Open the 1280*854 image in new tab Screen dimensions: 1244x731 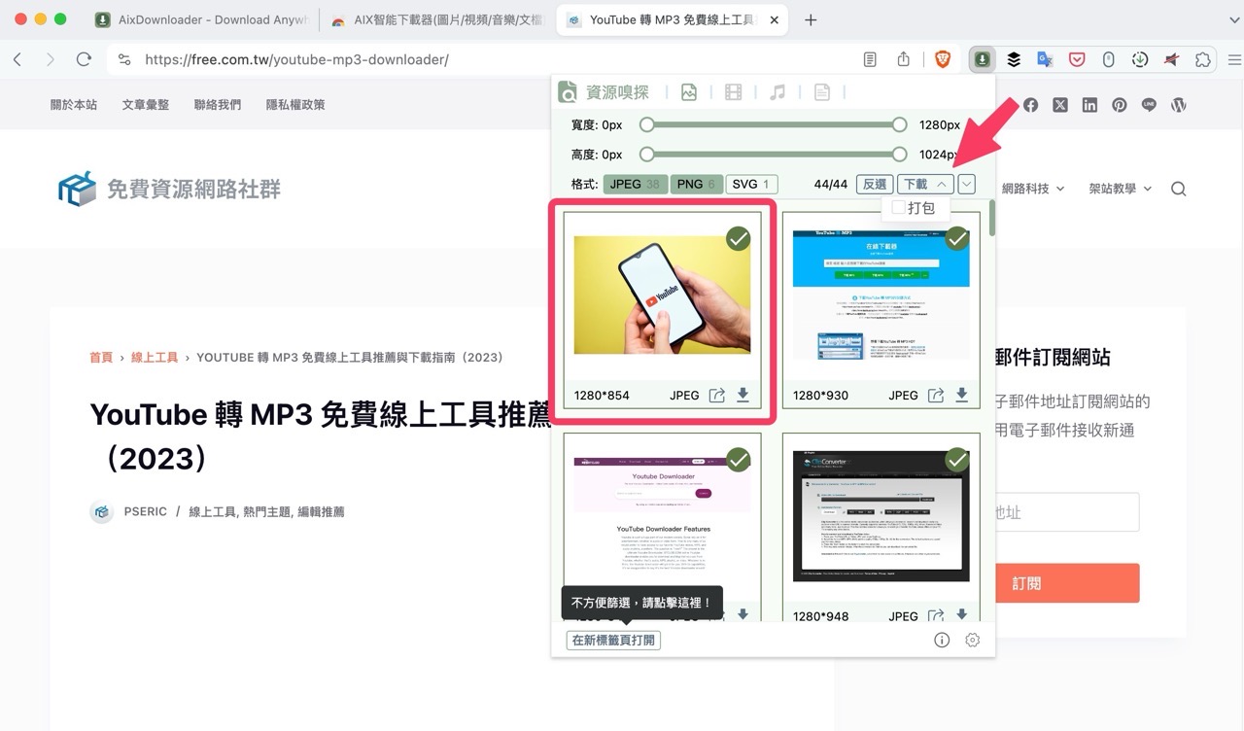(x=717, y=395)
